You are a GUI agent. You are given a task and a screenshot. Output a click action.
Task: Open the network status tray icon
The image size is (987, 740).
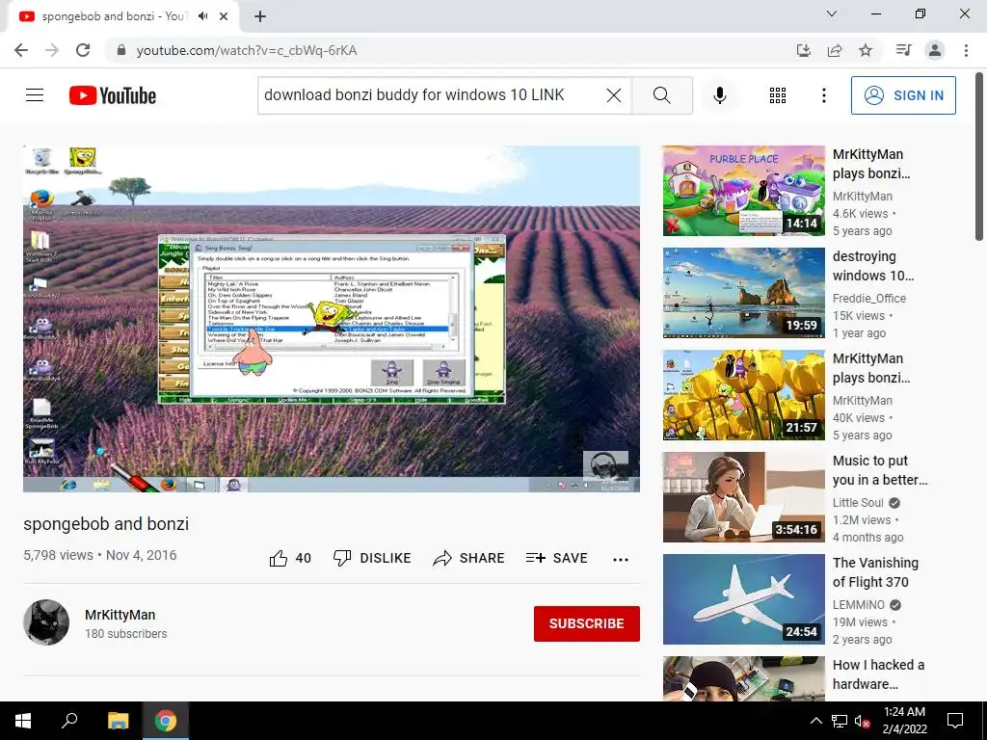pos(840,721)
